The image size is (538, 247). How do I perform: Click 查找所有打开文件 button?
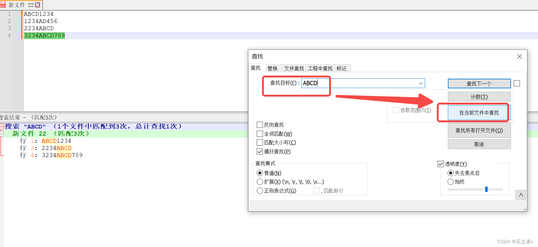point(479,130)
